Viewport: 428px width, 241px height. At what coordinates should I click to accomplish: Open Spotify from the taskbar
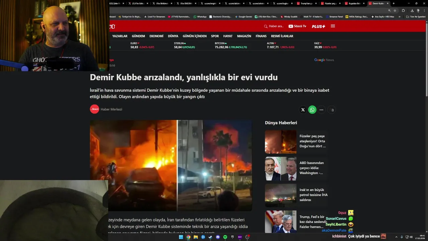(225, 237)
